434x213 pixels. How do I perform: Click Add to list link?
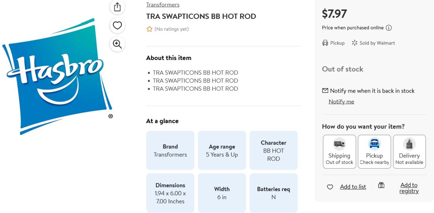[x=353, y=187]
